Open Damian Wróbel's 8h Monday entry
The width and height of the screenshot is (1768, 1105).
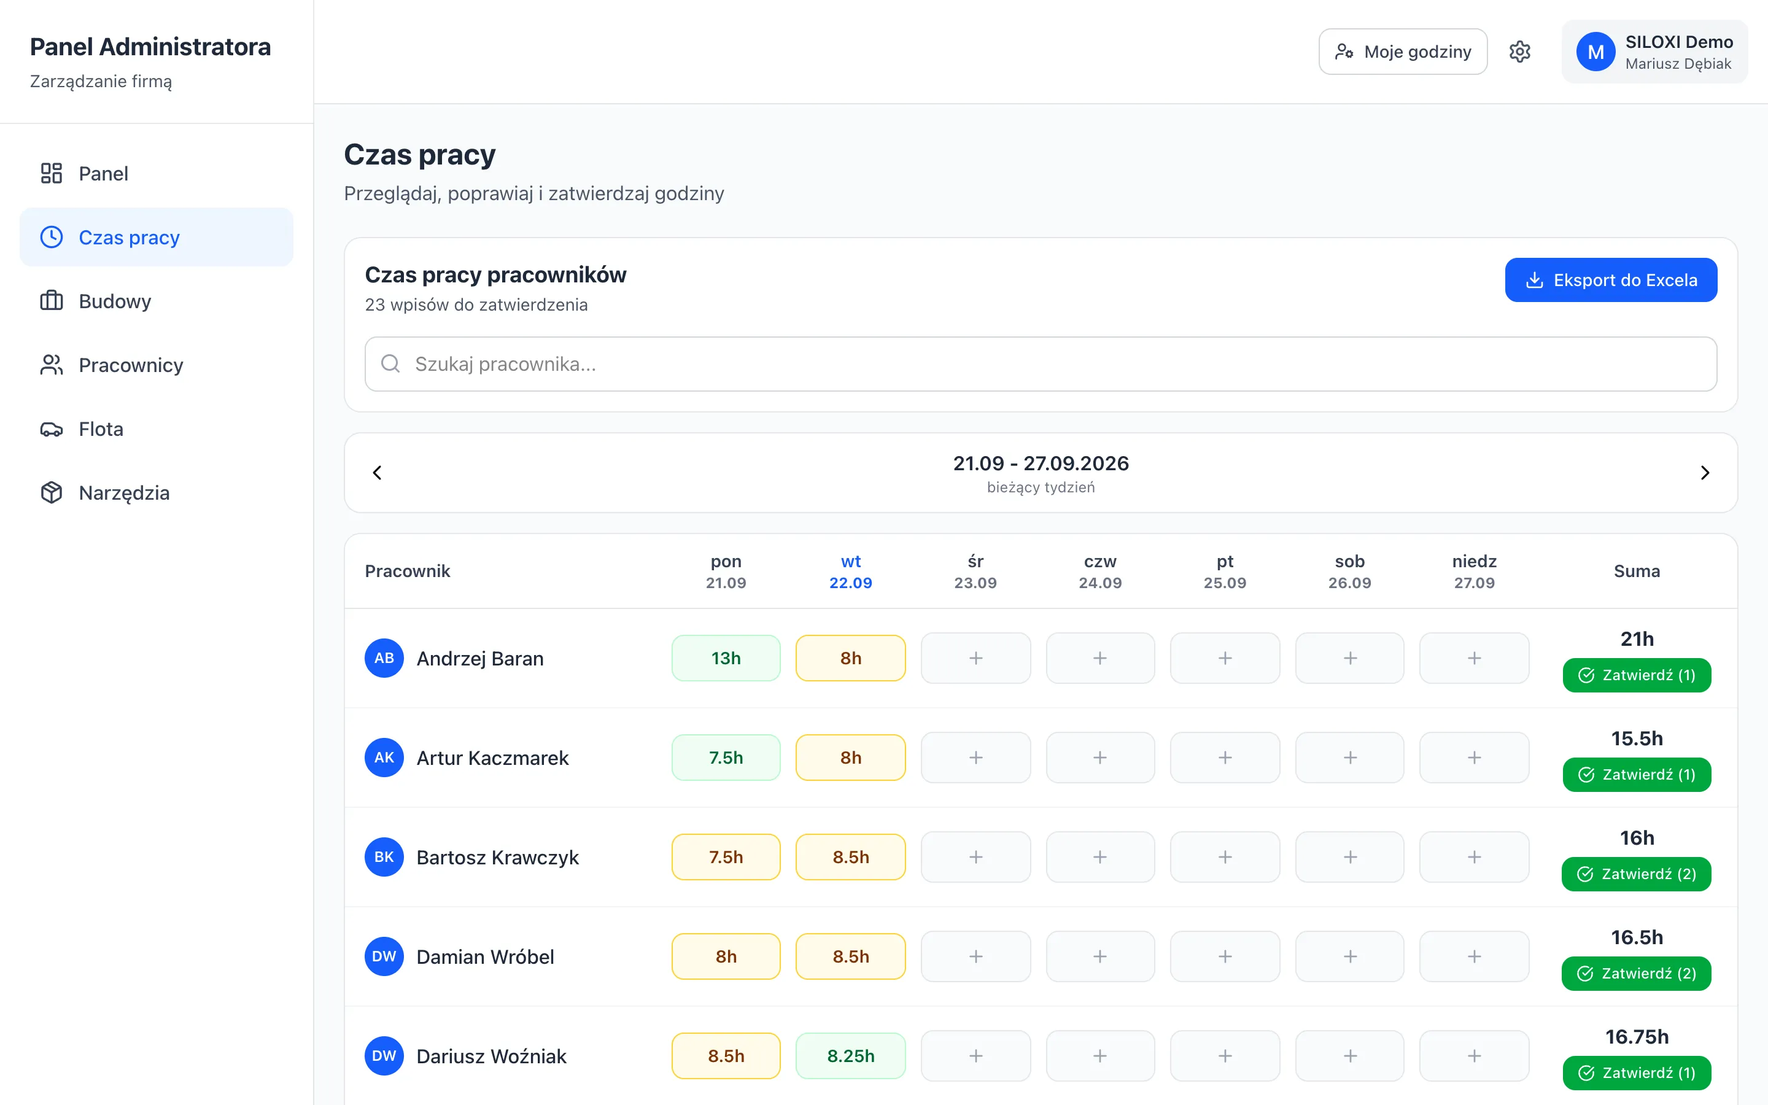pos(726,956)
